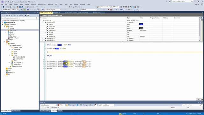Expand the References node

click(x=10, y=50)
